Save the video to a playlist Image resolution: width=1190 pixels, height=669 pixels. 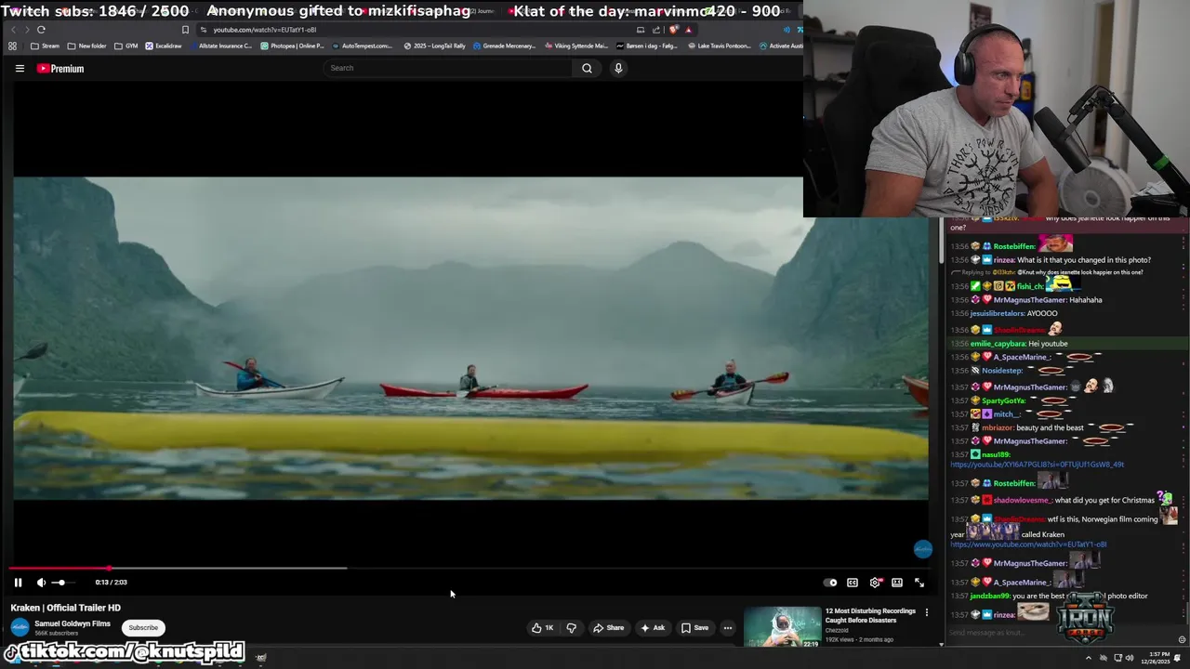(x=694, y=627)
